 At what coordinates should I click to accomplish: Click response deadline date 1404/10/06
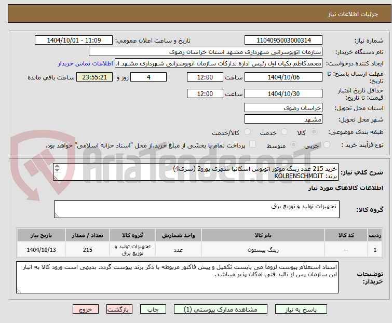283,77
